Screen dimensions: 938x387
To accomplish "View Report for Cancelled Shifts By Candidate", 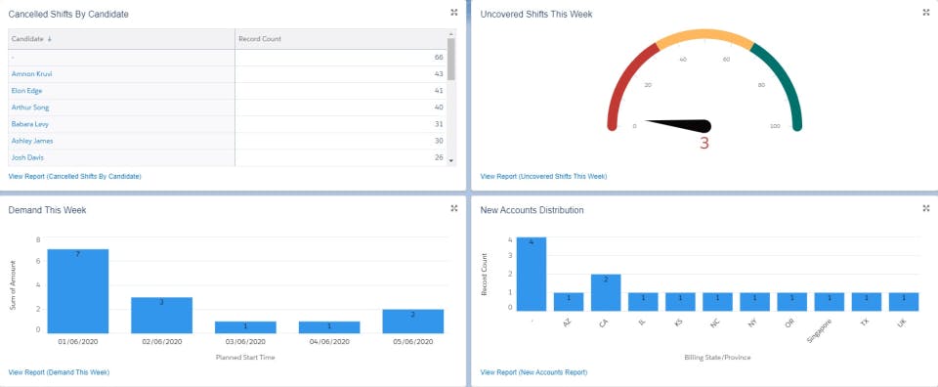I will [x=75, y=177].
